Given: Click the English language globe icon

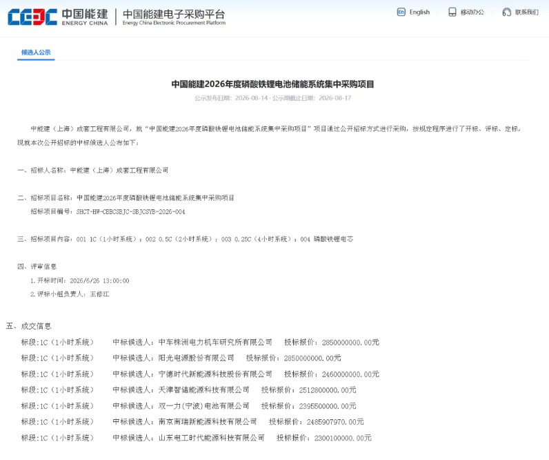Looking at the screenshot, I should click(401, 12).
